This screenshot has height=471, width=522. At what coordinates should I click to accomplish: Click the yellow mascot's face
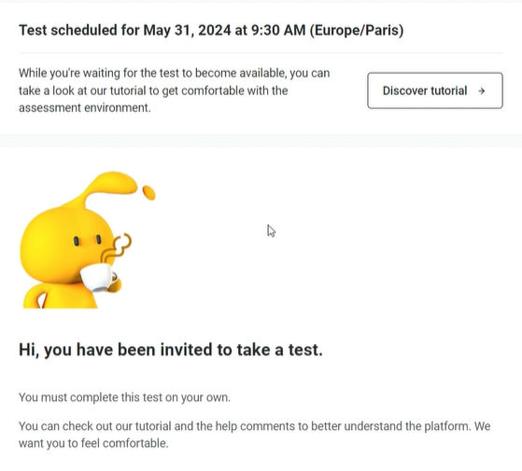pos(65,244)
